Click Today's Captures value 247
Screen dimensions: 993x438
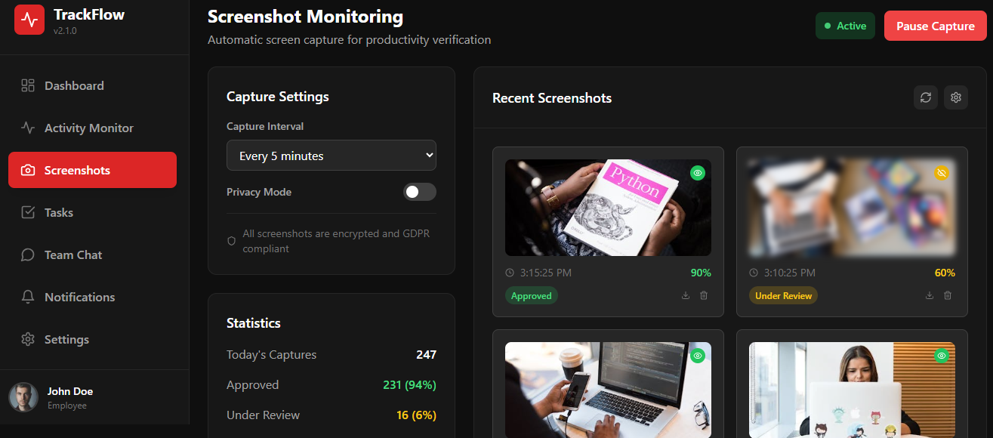pos(426,354)
